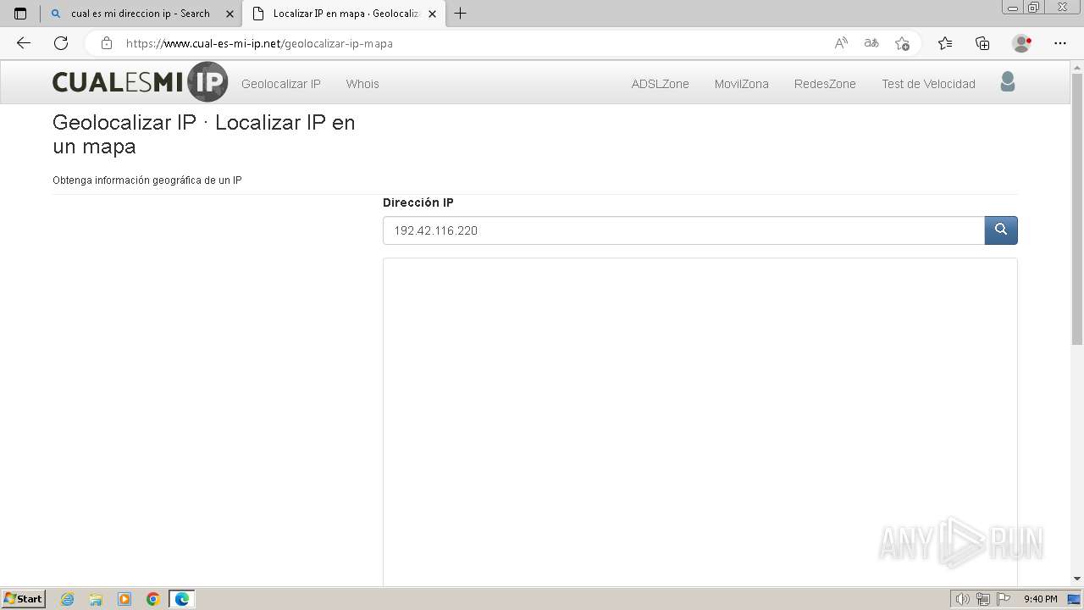This screenshot has width=1084, height=610.
Task: Click the 9:40 PM clock
Action: click(x=1040, y=599)
